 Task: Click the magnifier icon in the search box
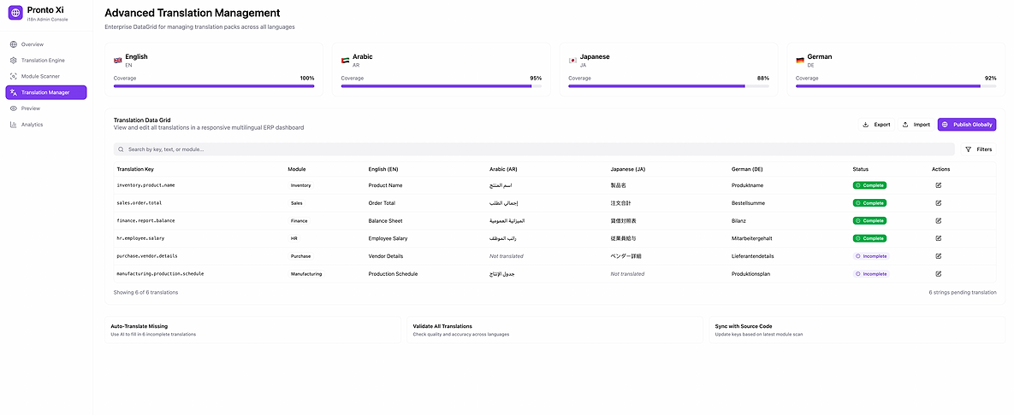[x=121, y=149]
